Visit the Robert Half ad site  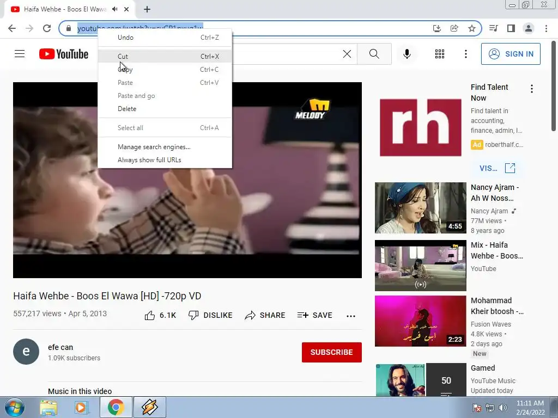497,168
